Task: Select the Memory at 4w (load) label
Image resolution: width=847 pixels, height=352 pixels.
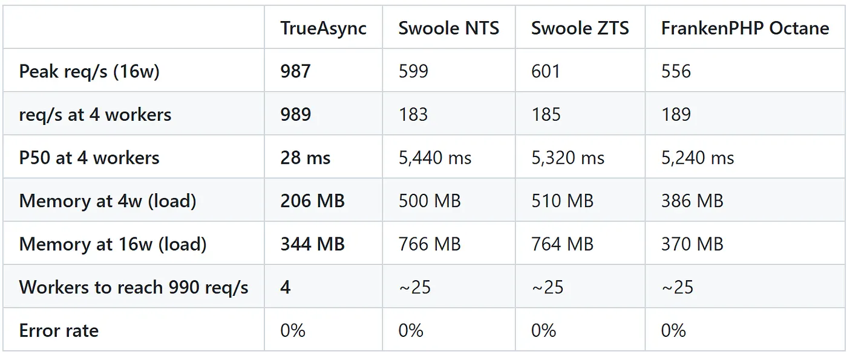Action: (108, 201)
